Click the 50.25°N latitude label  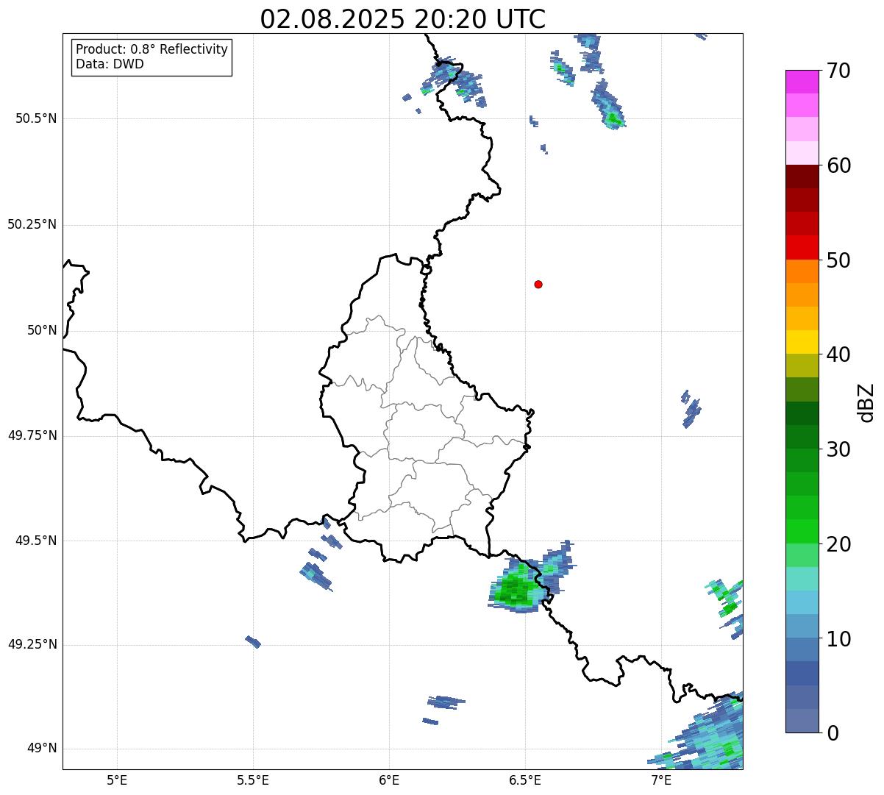point(32,224)
